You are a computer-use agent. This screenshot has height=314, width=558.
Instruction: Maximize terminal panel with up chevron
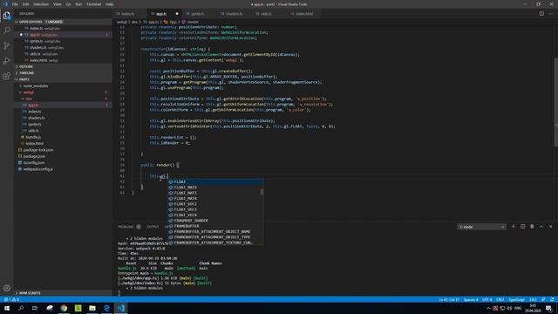pos(541,227)
